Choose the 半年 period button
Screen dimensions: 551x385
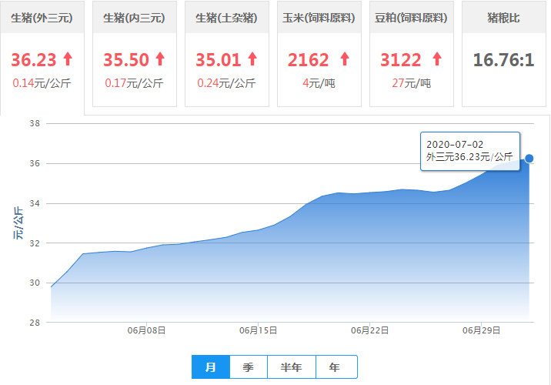click(292, 367)
